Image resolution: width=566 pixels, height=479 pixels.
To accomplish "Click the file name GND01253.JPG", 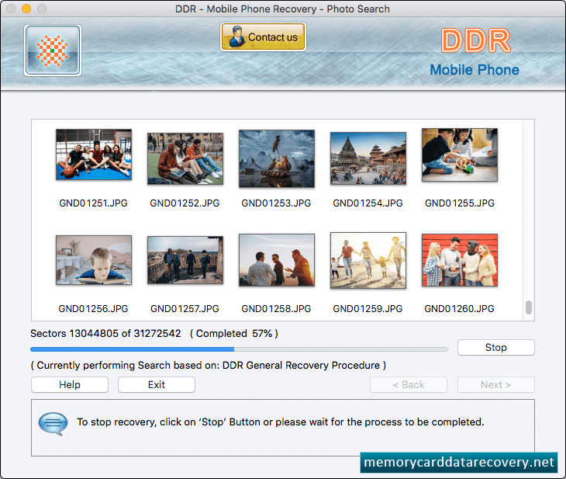I will [x=276, y=203].
